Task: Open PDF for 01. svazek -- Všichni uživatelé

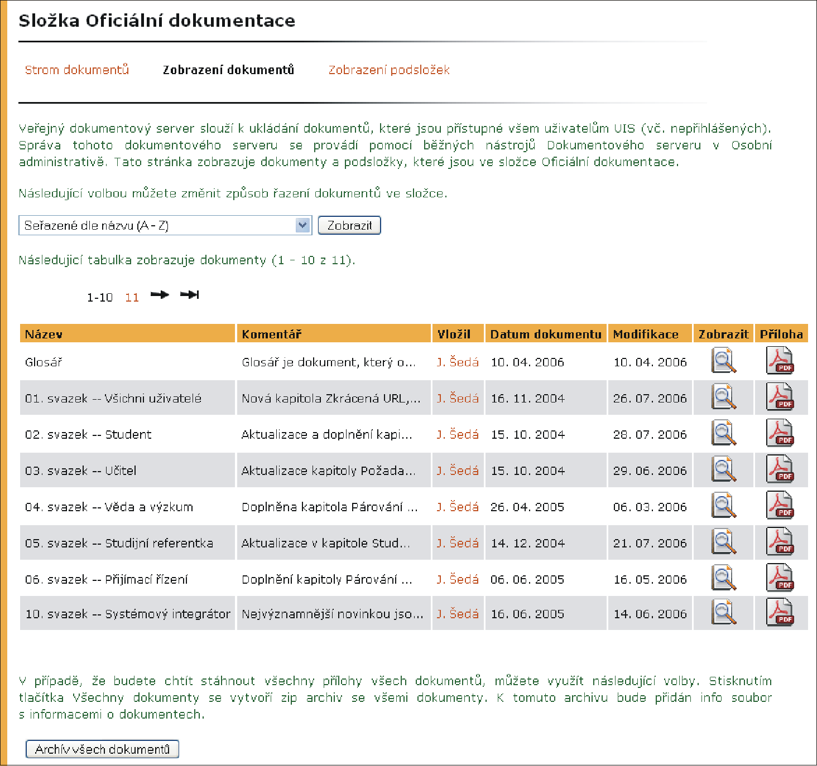Action: (x=780, y=397)
